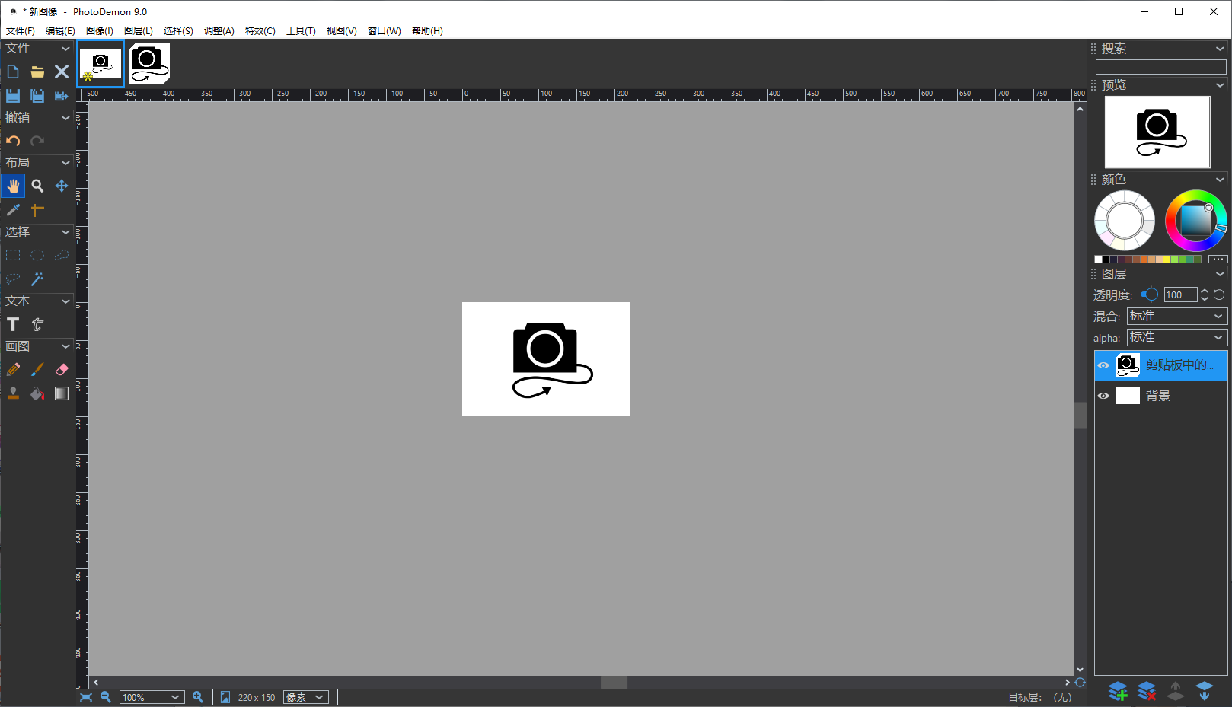Open the 图层(L) menu
The height and width of the screenshot is (707, 1232).
coord(138,31)
